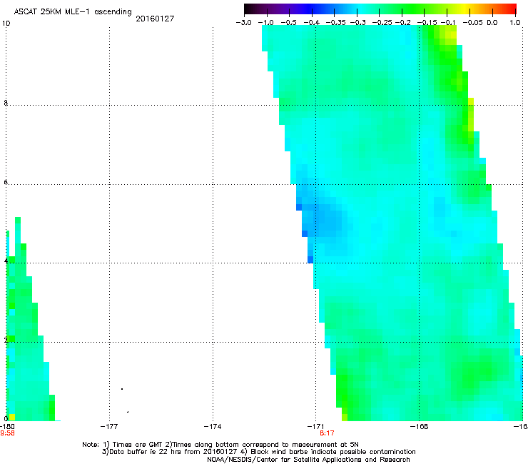Click the yellow pixel at the bottom-left swath corner
Viewport: 528px width, 464px height.
[12, 417]
